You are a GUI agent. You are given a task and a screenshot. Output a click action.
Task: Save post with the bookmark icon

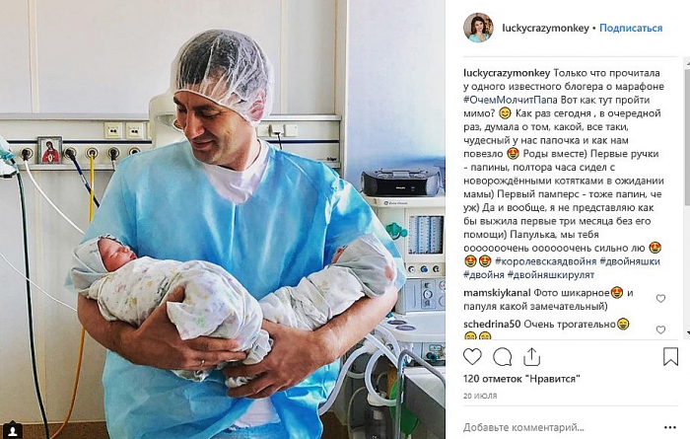[x=670, y=357]
